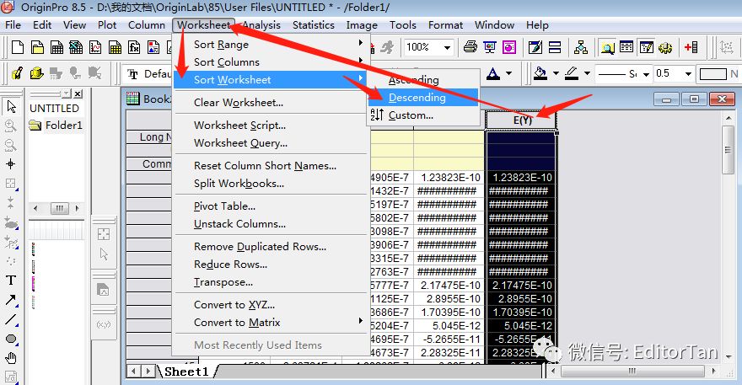
Task: Choose Ascending in Sort Worksheet submenu
Action: [x=423, y=80]
